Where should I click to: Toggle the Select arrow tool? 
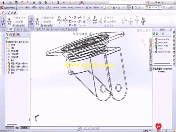128,8
